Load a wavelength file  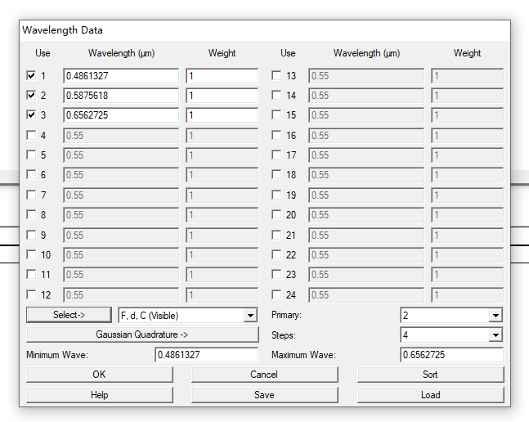430,394
